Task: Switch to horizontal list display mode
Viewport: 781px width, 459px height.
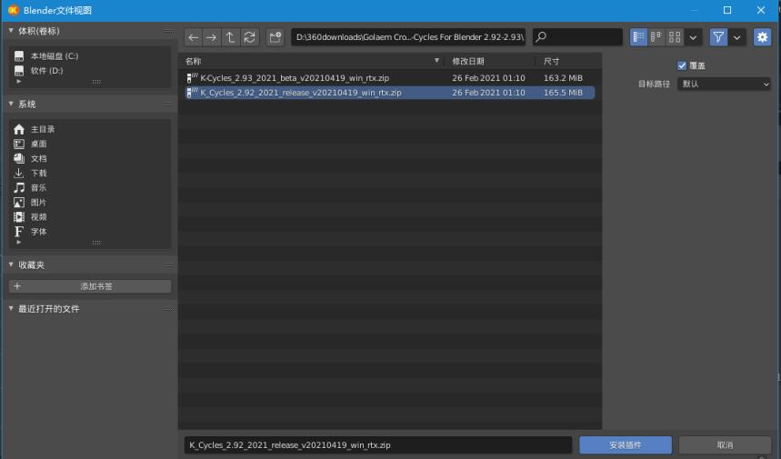Action: point(656,37)
